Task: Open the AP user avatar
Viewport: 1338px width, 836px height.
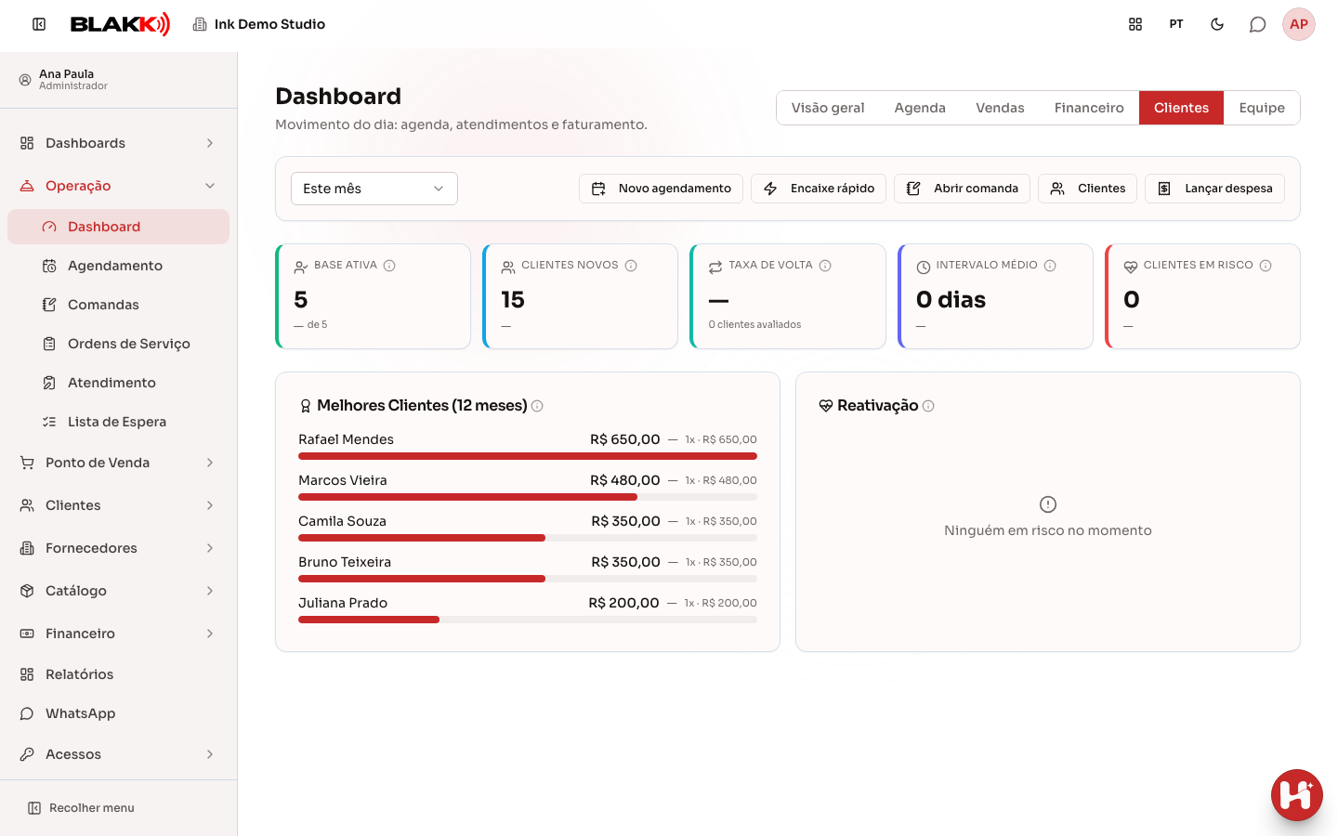Action: pos(1299,24)
